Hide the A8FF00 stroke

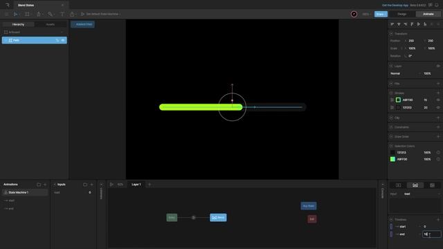(x=438, y=100)
